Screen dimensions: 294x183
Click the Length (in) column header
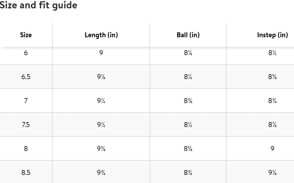pyautogui.click(x=101, y=35)
